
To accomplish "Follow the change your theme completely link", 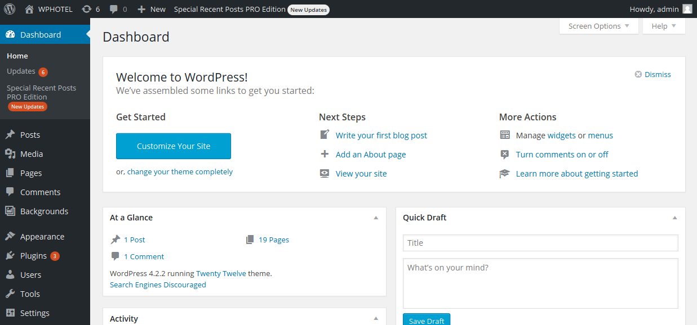I will click(x=180, y=172).
